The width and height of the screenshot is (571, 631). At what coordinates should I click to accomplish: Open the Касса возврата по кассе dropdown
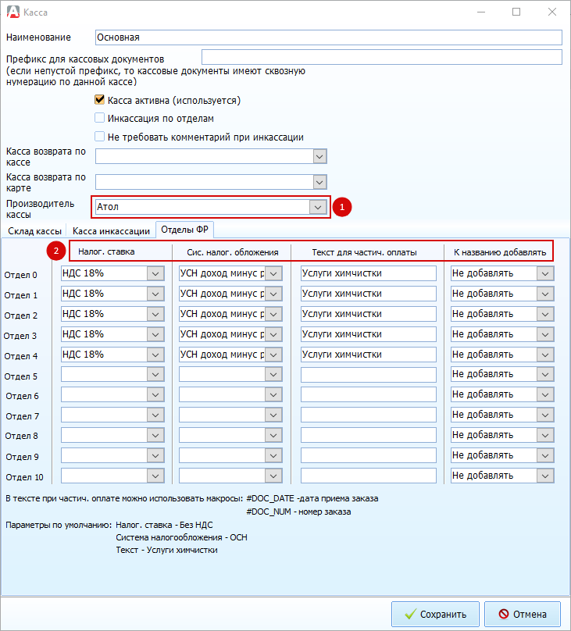(x=319, y=156)
